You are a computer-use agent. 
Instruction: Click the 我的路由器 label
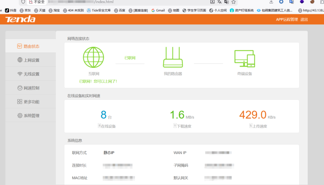pos(173,74)
